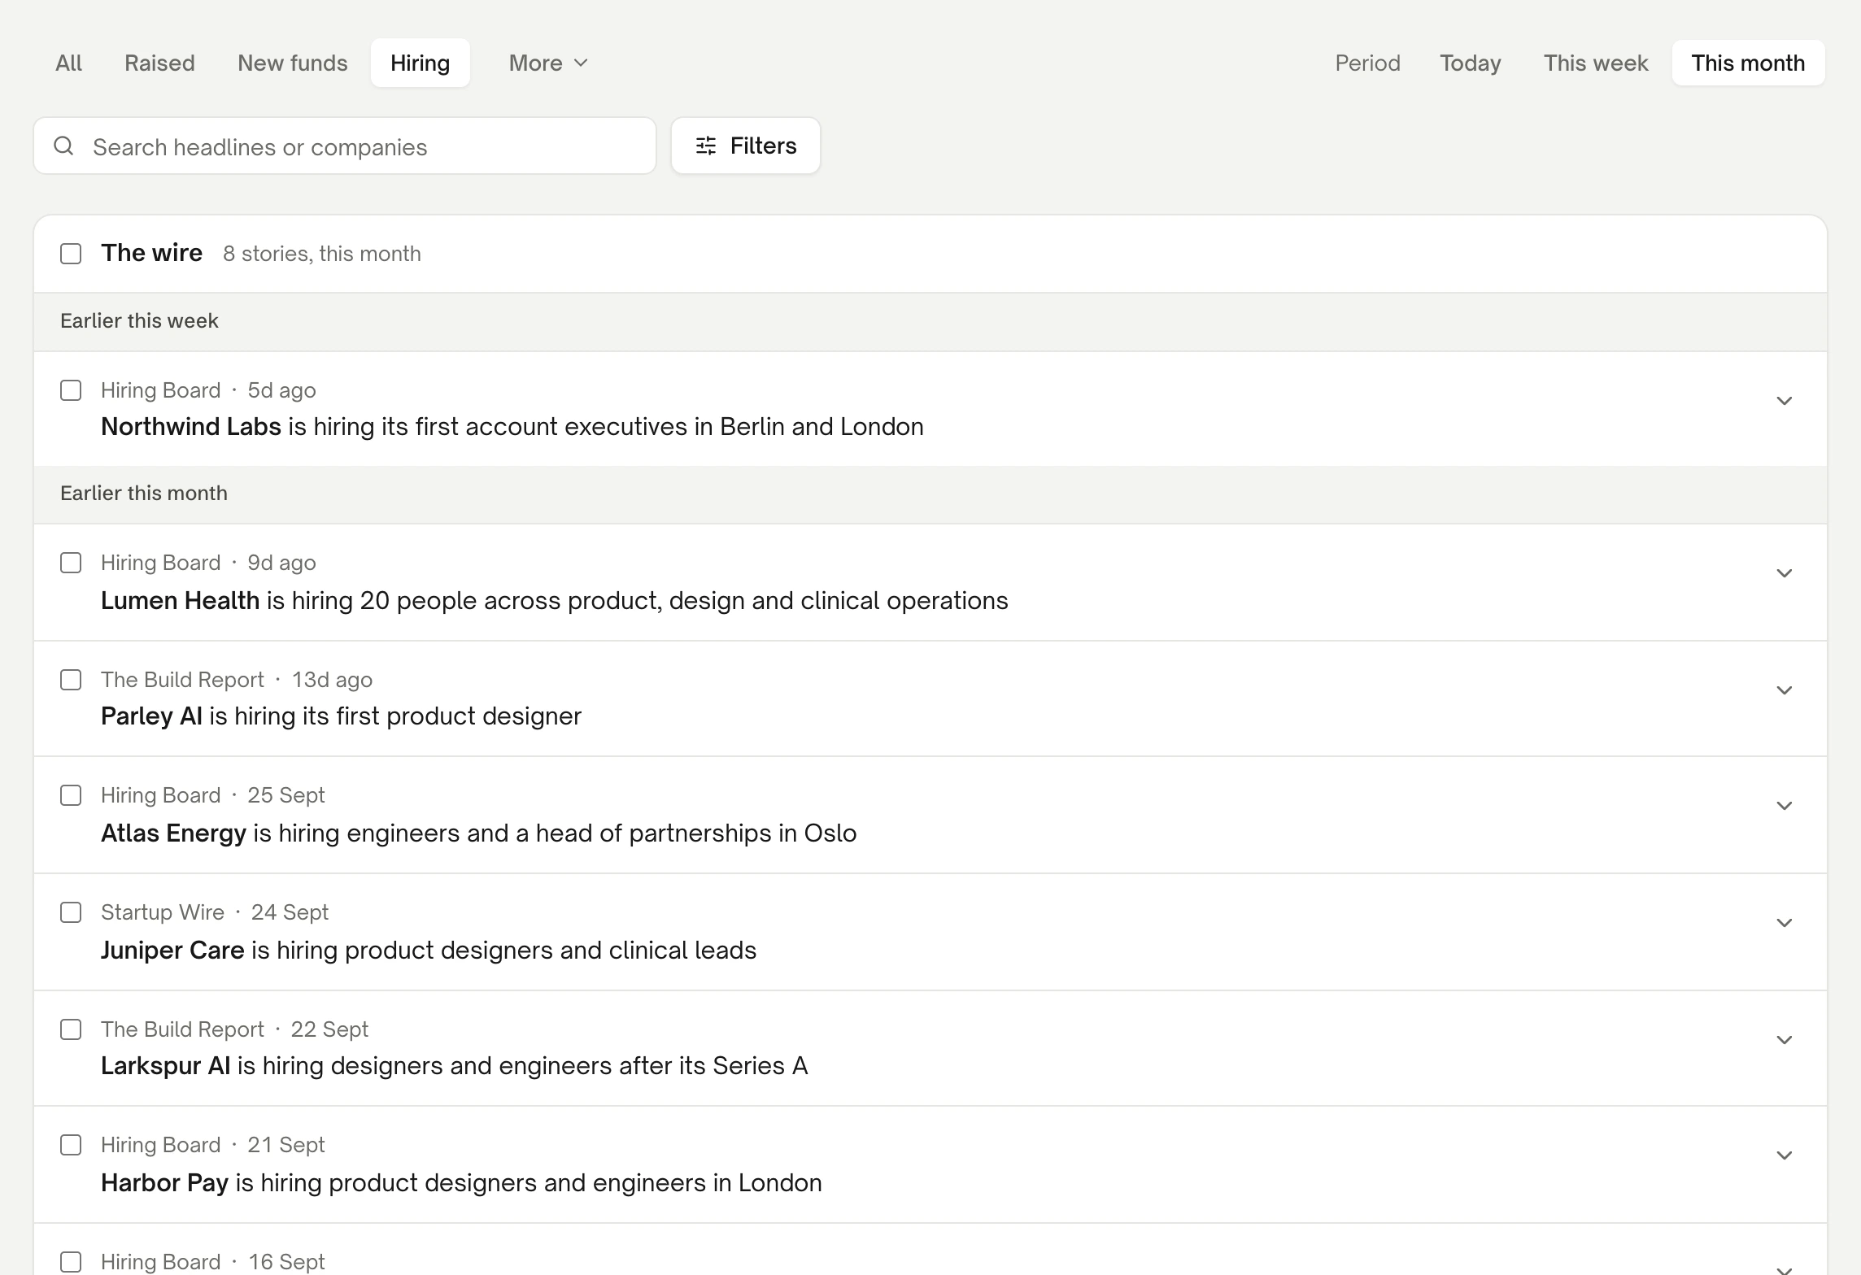Open the Northwind Labs hiring headline
Image resolution: width=1861 pixels, height=1275 pixels.
(x=512, y=427)
